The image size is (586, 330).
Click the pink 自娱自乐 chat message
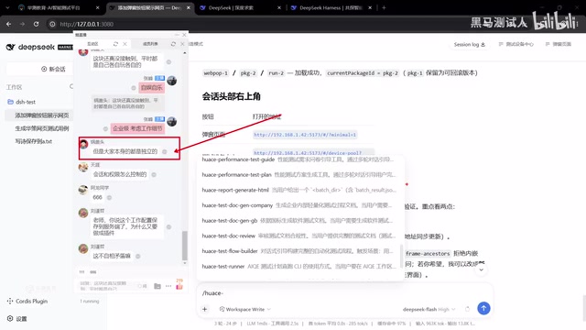click(x=151, y=88)
